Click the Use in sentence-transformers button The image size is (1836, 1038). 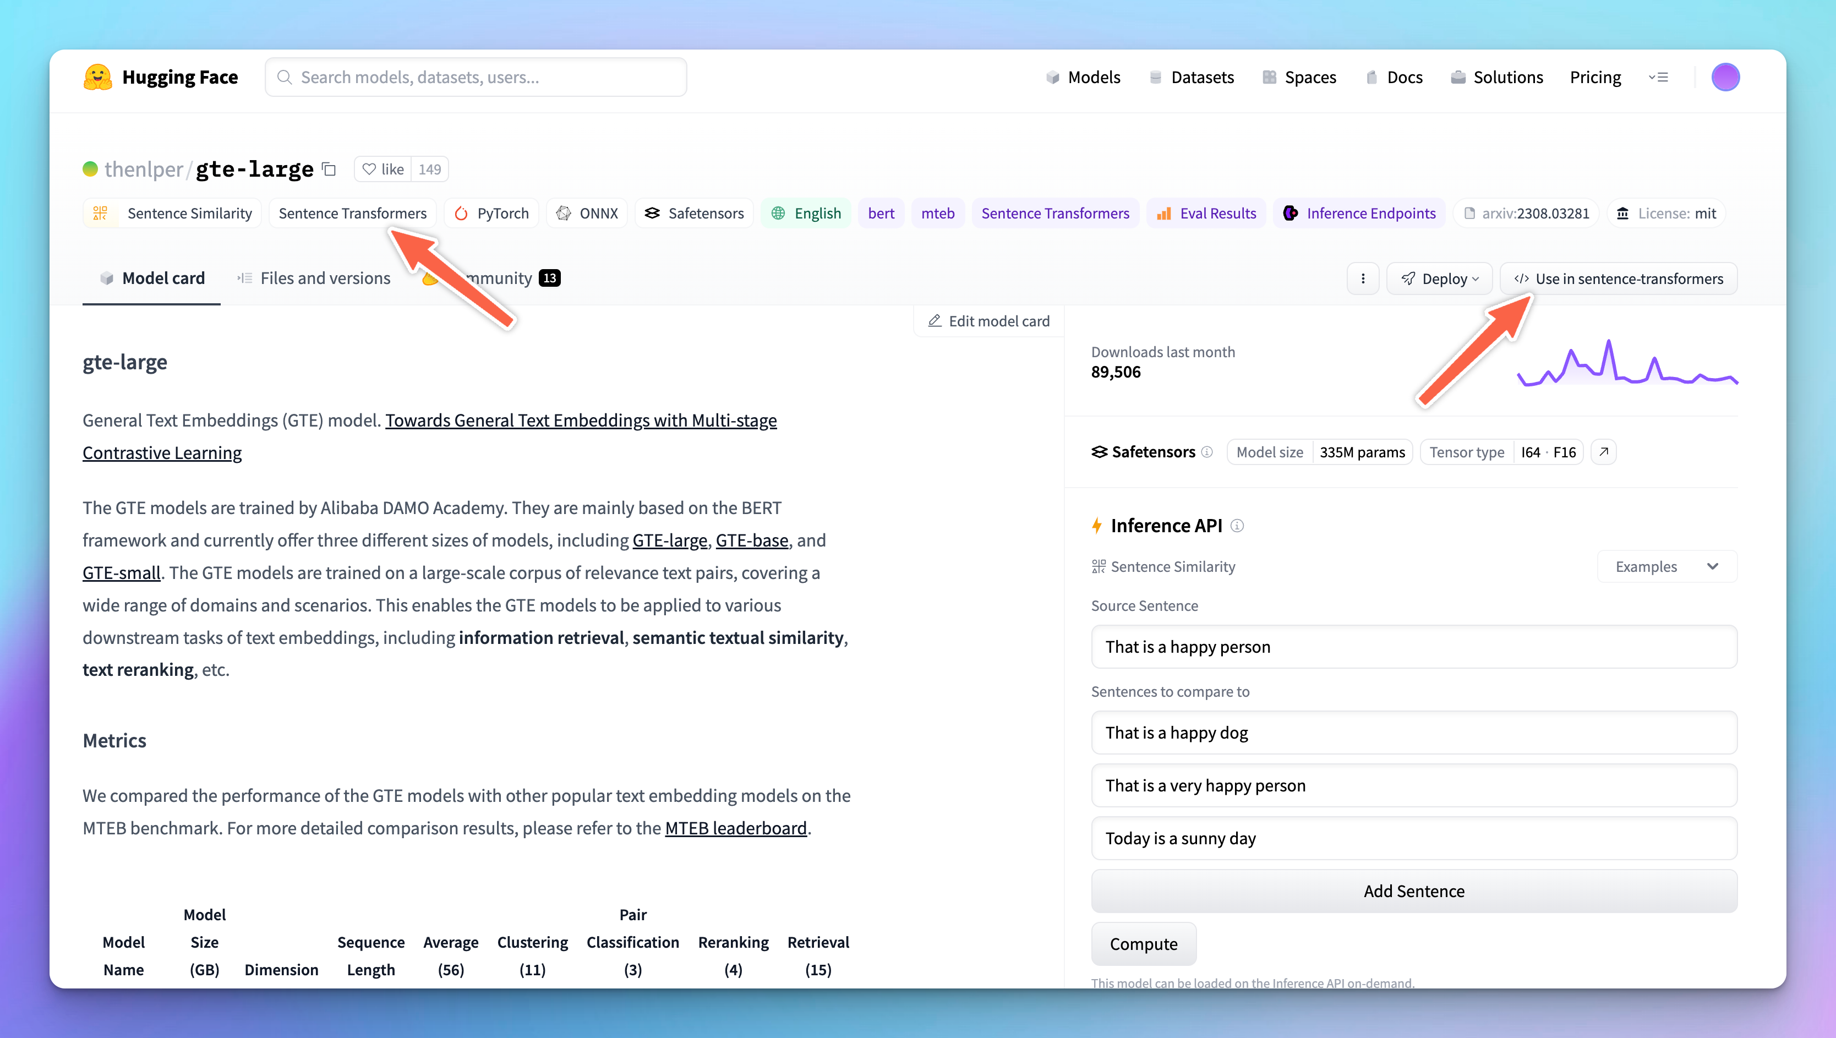(x=1618, y=278)
